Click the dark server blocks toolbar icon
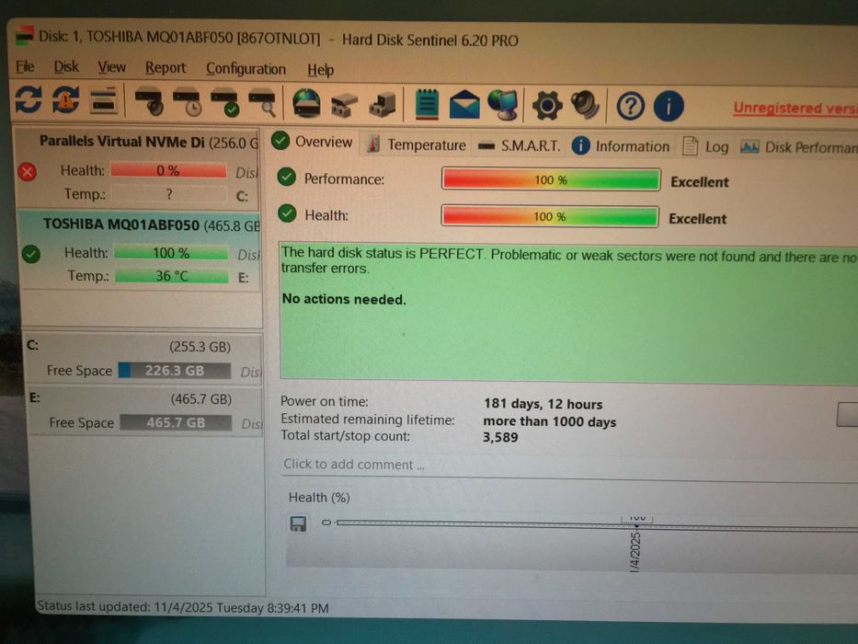Viewport: 858px width, 644px height. 382,104
